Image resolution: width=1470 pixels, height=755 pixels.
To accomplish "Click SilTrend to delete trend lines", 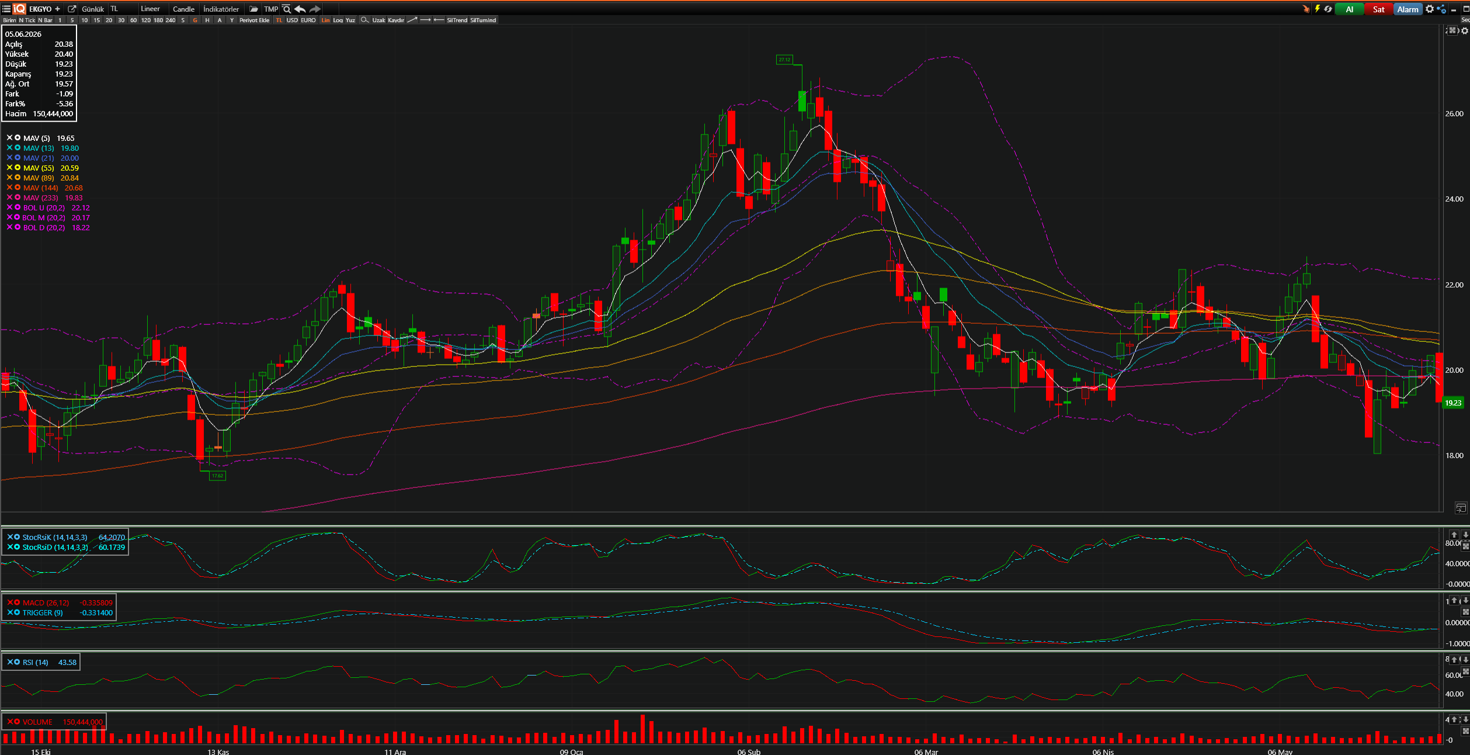I will [x=457, y=20].
